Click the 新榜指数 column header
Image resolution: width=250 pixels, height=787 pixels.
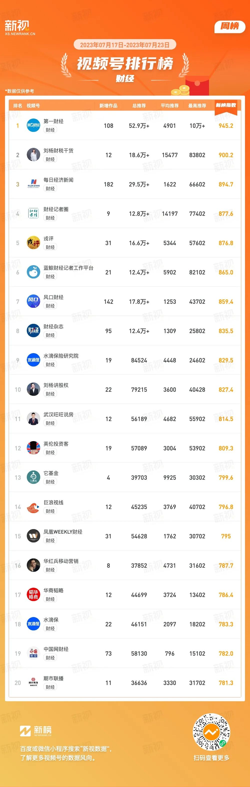point(226,106)
